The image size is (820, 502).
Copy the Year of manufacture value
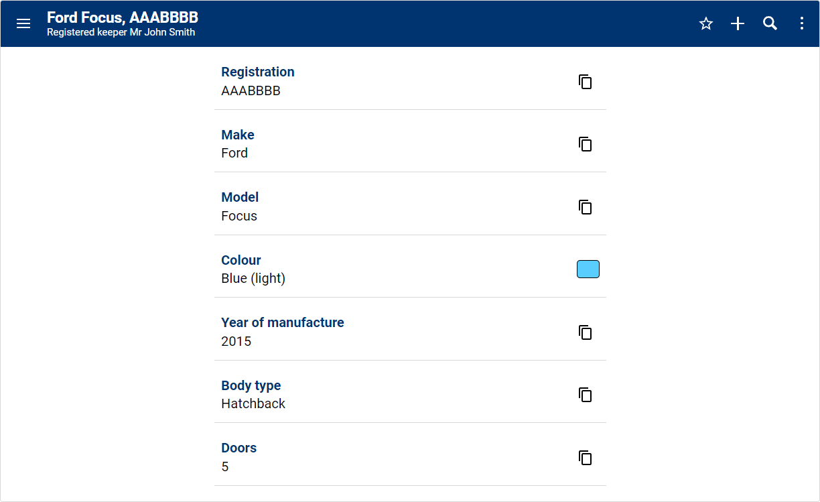click(586, 332)
